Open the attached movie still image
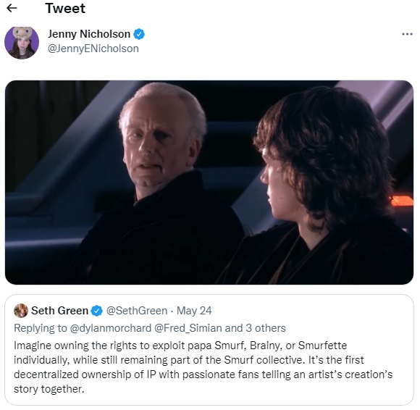This screenshot has width=420, height=410. [x=209, y=183]
